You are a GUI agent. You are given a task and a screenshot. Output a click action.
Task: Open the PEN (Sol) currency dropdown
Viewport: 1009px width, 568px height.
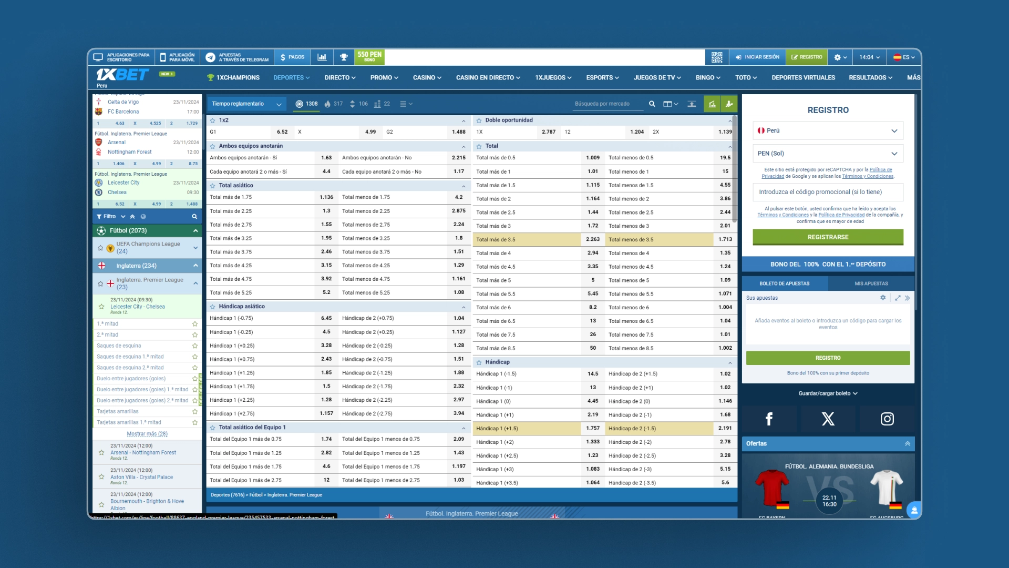(828, 154)
